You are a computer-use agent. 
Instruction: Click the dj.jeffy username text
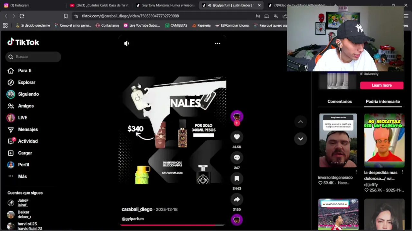(x=371, y=185)
